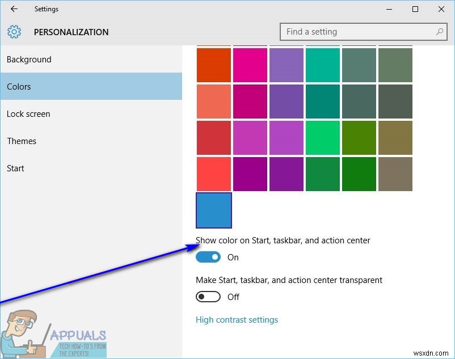Pick the orange-red swatch in first row
The image size is (455, 359).
click(214, 65)
